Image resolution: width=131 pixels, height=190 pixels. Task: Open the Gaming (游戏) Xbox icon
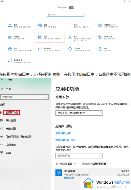coord(10,49)
